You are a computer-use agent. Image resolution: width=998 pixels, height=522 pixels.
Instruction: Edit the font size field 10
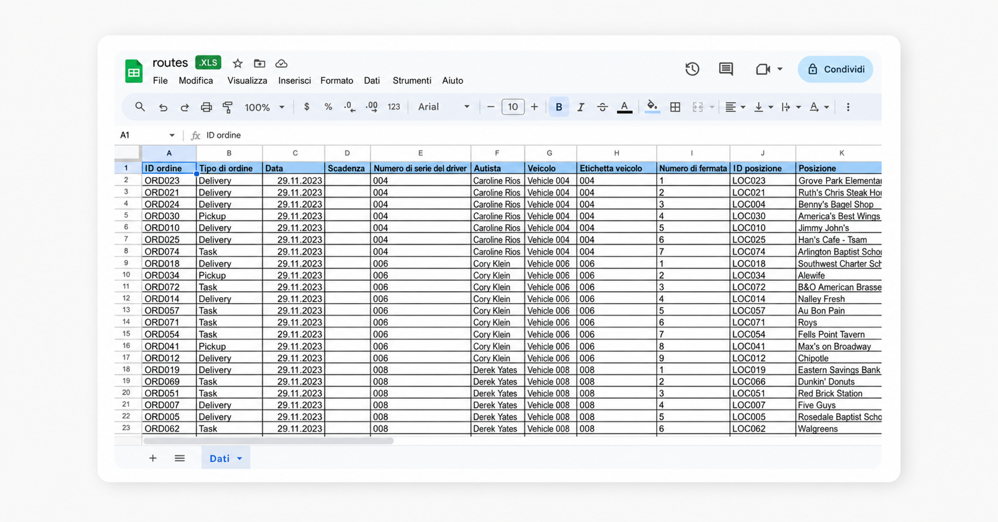click(513, 107)
